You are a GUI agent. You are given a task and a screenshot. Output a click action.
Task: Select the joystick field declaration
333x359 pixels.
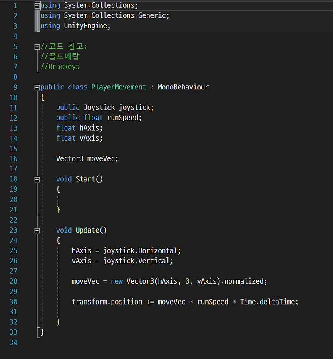pos(104,107)
